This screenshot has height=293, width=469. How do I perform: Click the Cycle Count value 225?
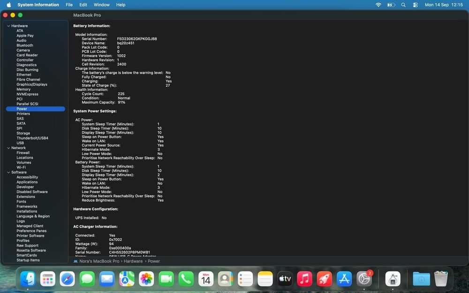click(x=121, y=94)
